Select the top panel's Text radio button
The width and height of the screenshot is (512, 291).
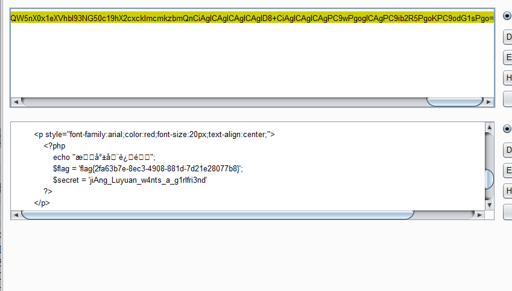pyautogui.click(x=507, y=17)
